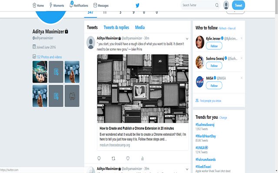The height and width of the screenshot is (173, 278).
Task: Open the second media thumbnail in the top row
Action: 56,72
